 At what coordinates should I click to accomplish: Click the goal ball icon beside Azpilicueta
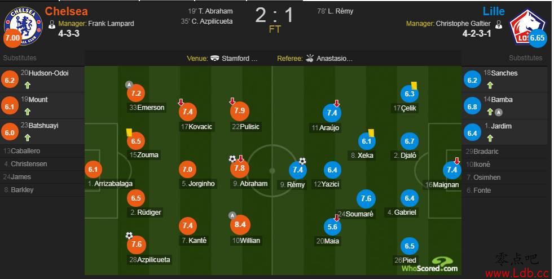pyautogui.click(x=129, y=235)
